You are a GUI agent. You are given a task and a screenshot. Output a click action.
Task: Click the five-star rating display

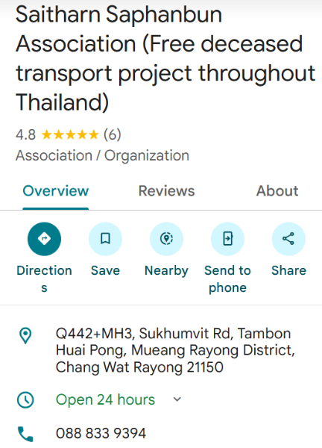[70, 134]
